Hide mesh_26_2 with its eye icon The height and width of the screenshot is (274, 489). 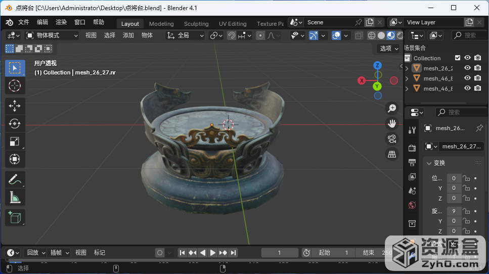pyautogui.click(x=468, y=68)
